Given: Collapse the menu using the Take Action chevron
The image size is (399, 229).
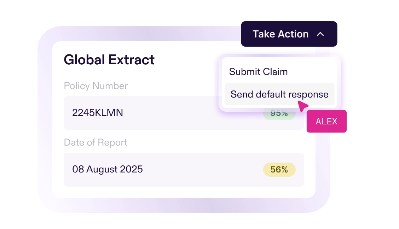Looking at the screenshot, I should point(320,34).
